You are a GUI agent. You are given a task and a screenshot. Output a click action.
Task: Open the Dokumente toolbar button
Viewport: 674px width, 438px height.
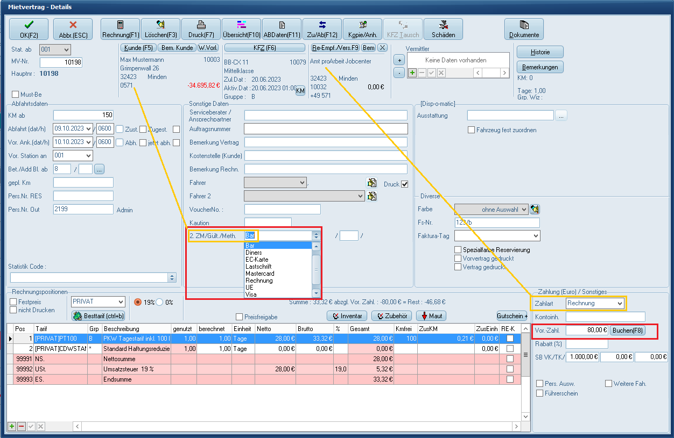pos(524,29)
